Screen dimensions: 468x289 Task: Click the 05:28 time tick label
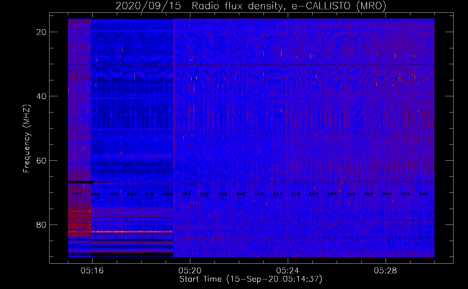[386, 271]
